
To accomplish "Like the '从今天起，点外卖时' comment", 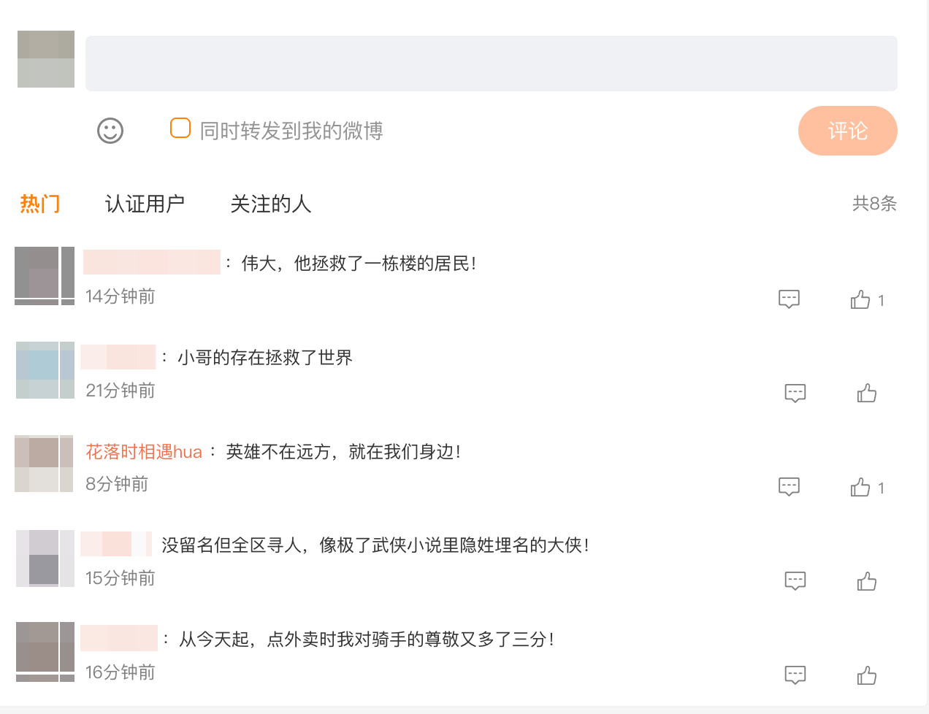I will 867,675.
